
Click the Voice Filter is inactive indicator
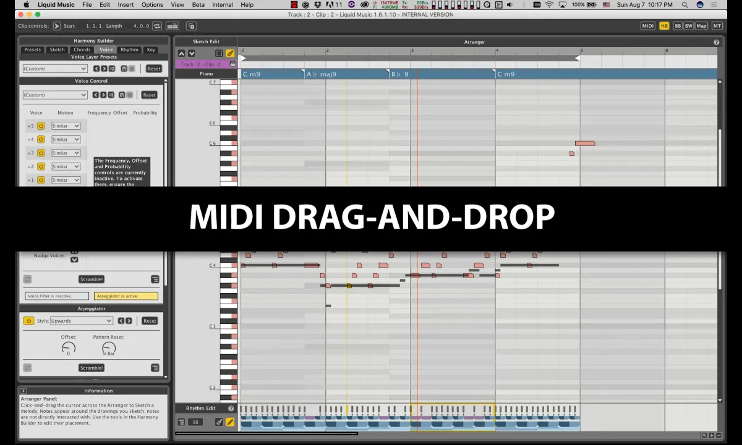point(57,296)
